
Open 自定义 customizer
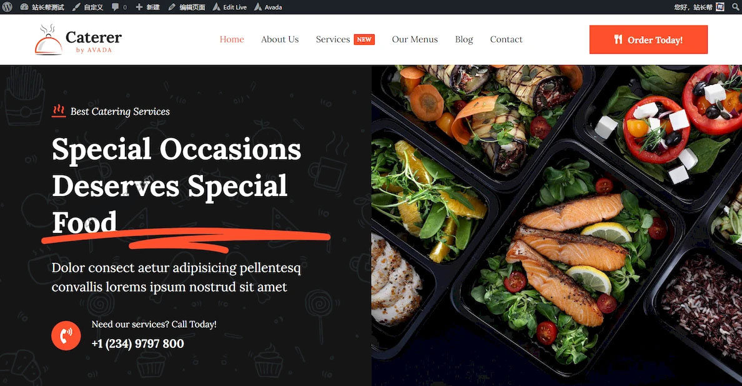pos(87,7)
